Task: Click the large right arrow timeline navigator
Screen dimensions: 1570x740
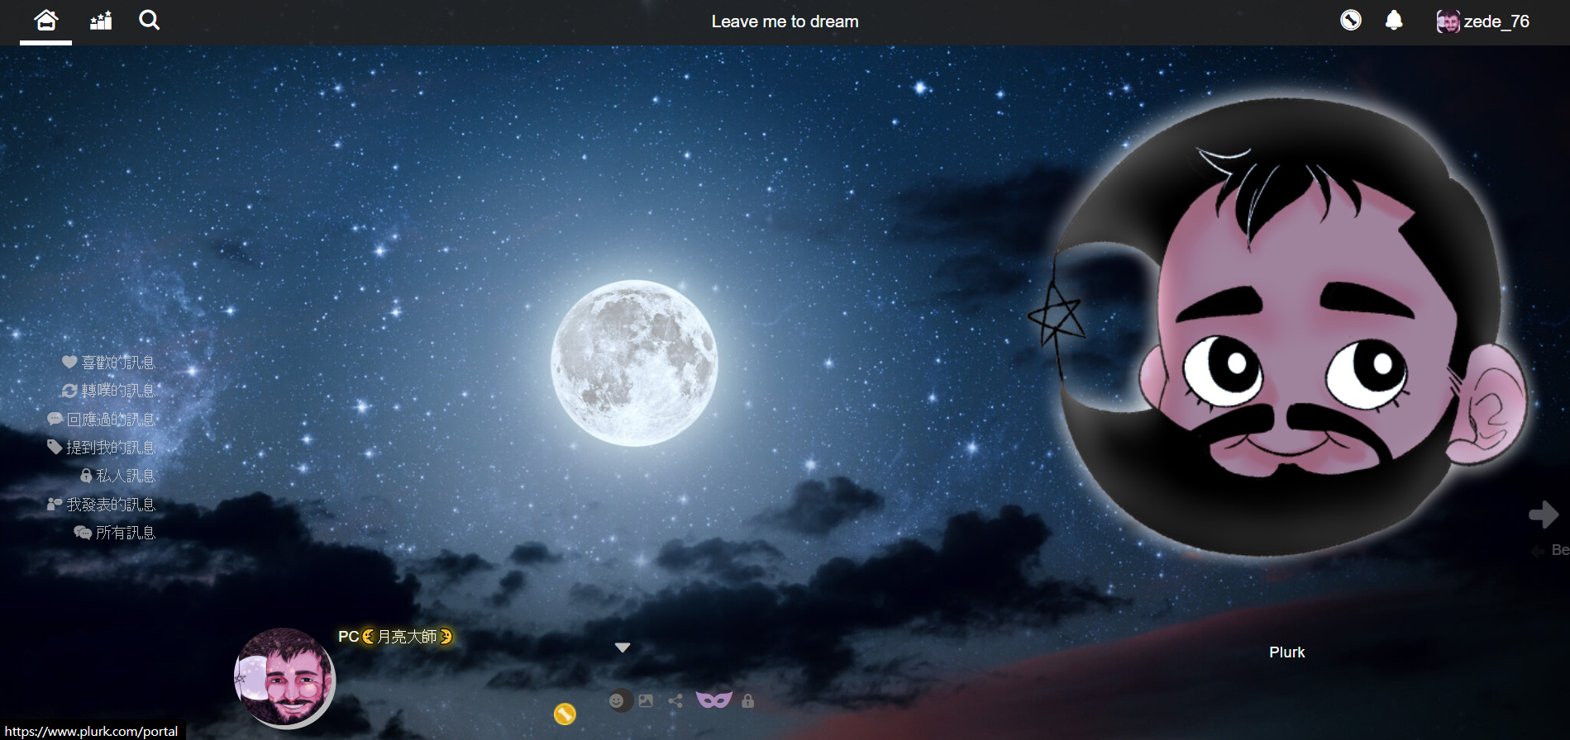Action: (1544, 515)
